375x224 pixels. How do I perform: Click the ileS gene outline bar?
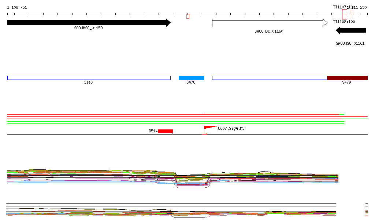[x=89, y=78]
